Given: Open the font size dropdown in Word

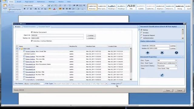Looking at the screenshot, I should (46, 5).
